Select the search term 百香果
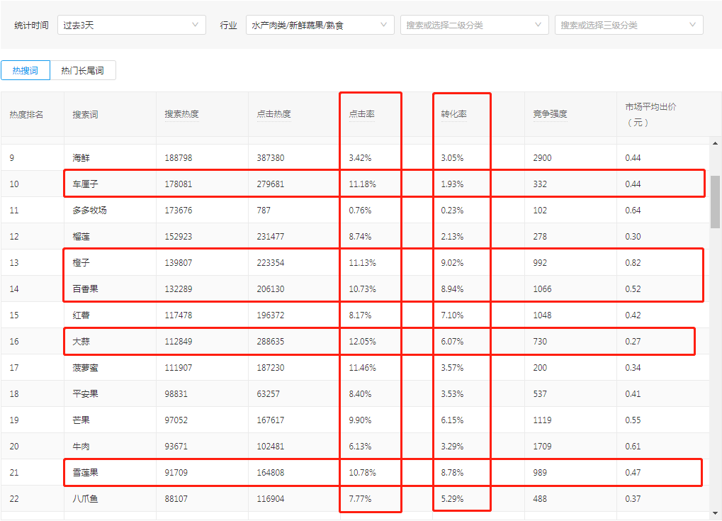 pyautogui.click(x=85, y=289)
